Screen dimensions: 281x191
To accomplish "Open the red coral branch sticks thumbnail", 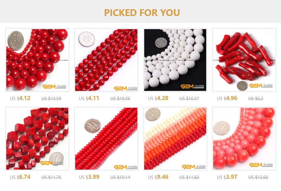I will click(244, 60).
